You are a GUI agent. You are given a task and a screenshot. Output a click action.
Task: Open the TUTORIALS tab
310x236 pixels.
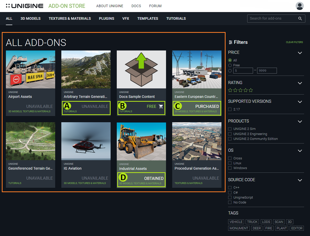coord(176,18)
